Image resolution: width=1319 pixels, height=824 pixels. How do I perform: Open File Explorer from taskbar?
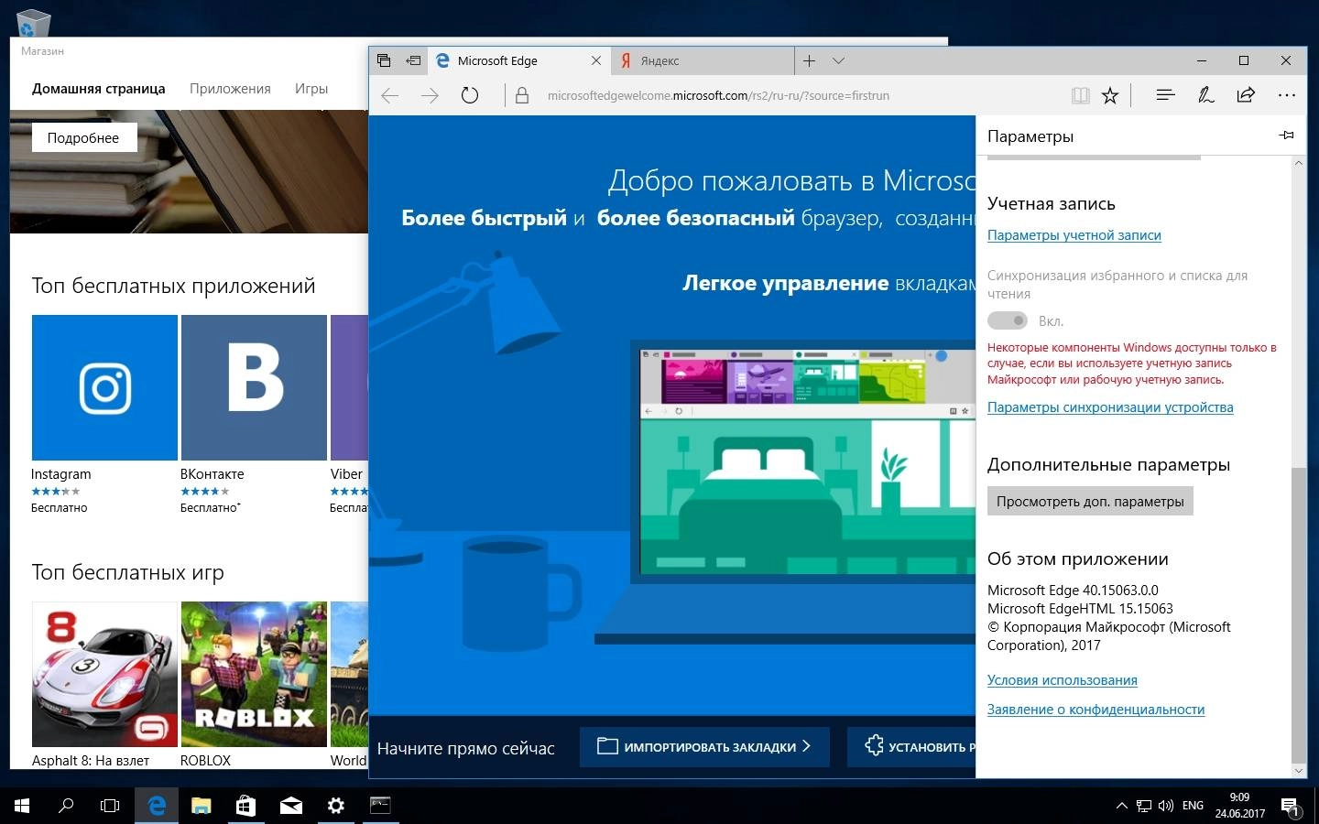coord(202,806)
